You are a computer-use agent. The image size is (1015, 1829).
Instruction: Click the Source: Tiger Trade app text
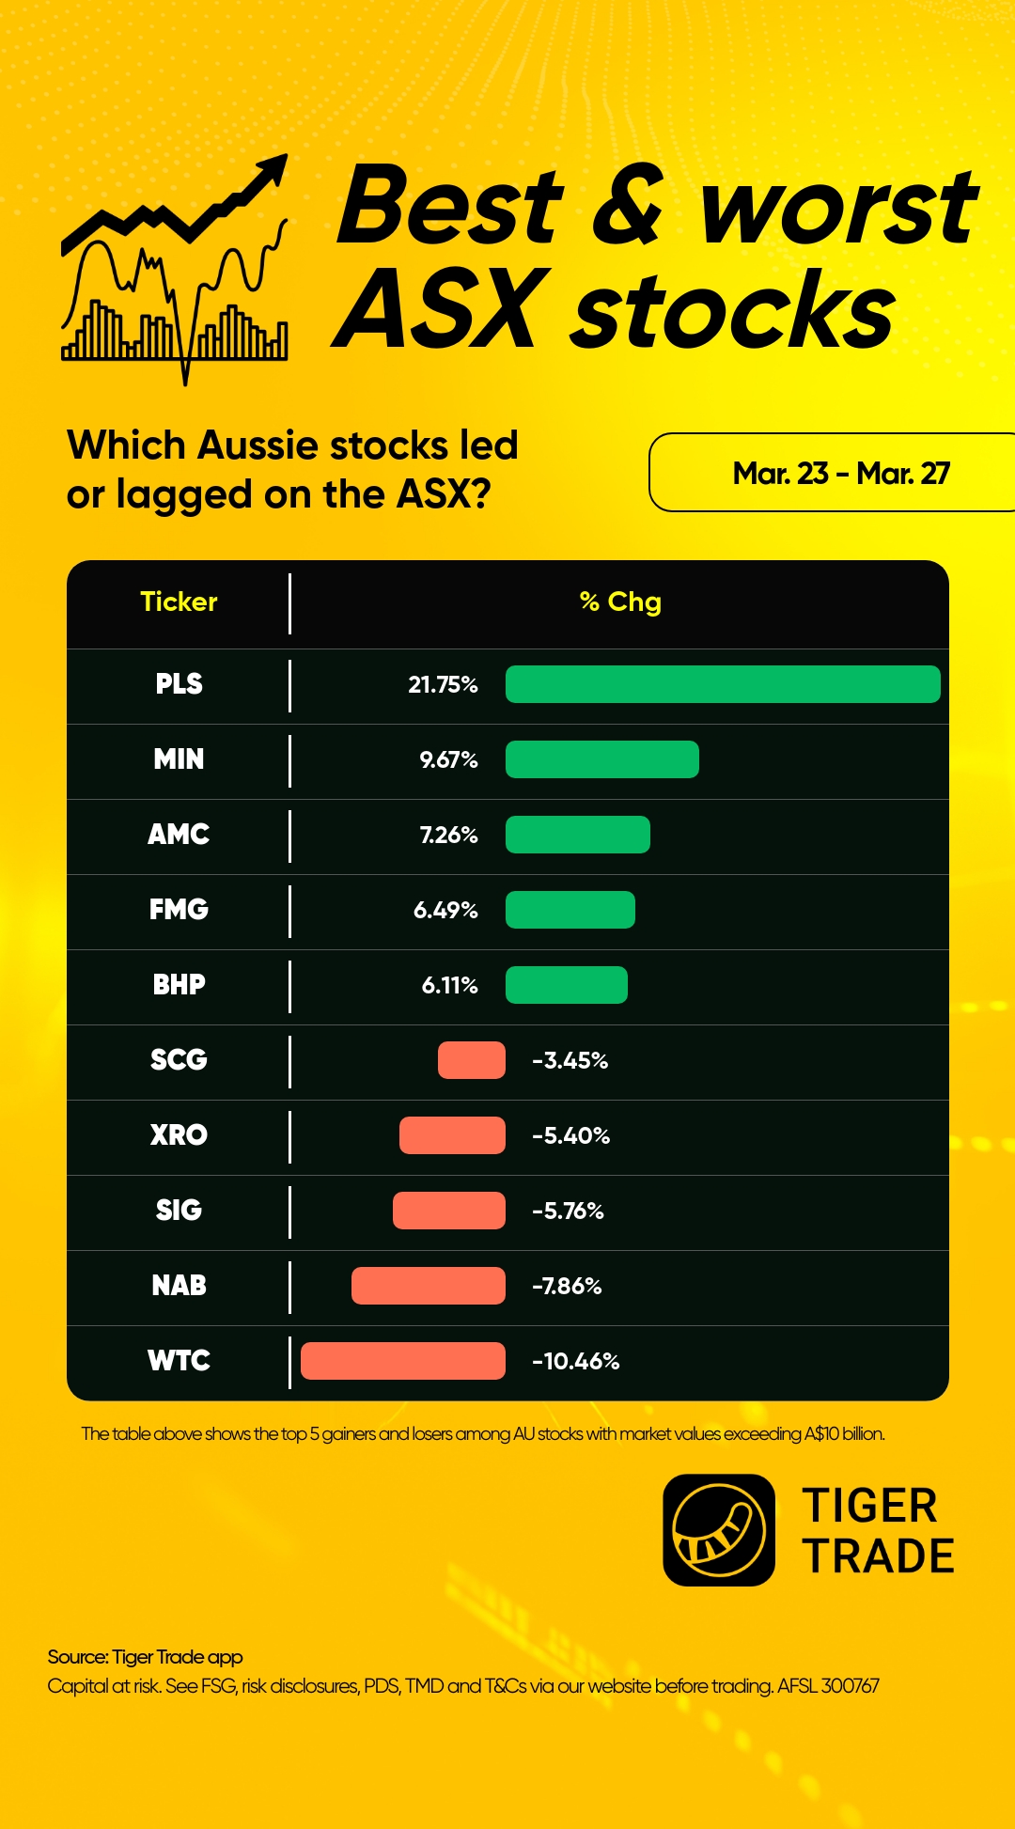click(x=145, y=1657)
